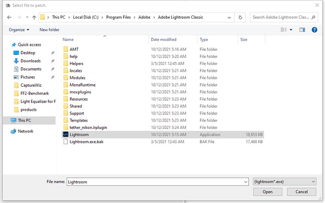The height and width of the screenshot is (203, 325).
Task: Expand chevron after Adobe breadcrumb
Action: [154, 17]
